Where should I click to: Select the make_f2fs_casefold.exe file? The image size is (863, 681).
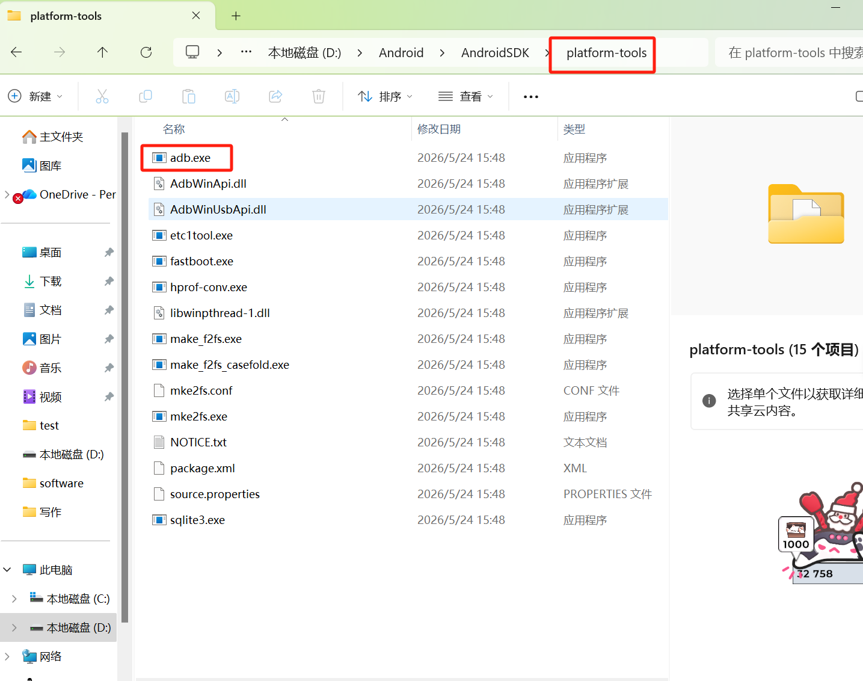[x=408, y=365]
